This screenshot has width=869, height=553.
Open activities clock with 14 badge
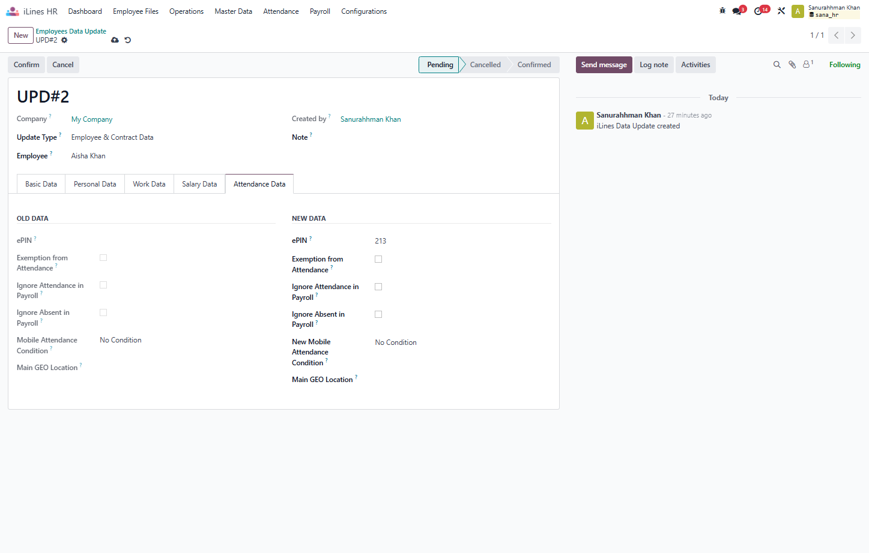761,11
